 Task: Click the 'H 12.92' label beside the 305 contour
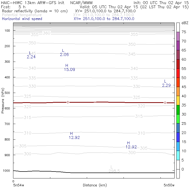point(131,145)
